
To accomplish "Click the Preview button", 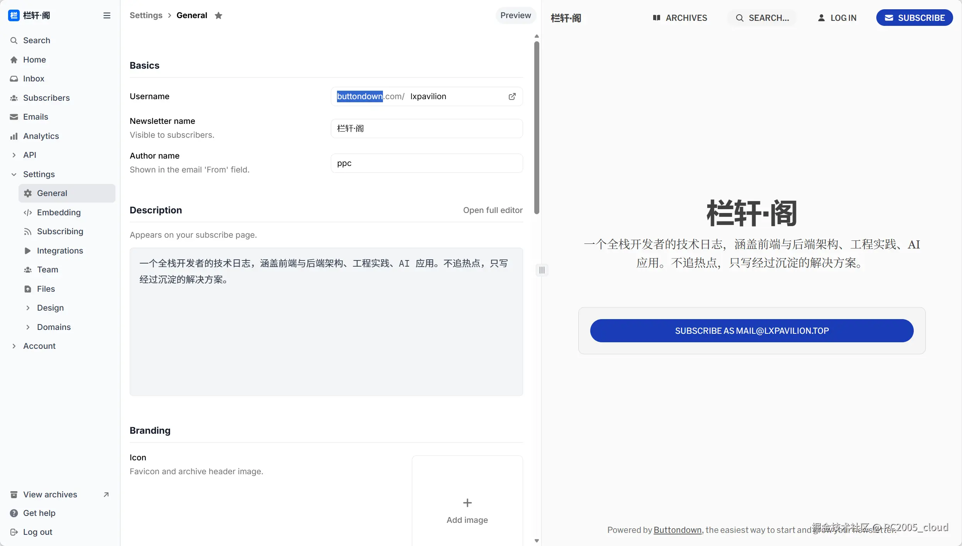I will pyautogui.click(x=516, y=15).
